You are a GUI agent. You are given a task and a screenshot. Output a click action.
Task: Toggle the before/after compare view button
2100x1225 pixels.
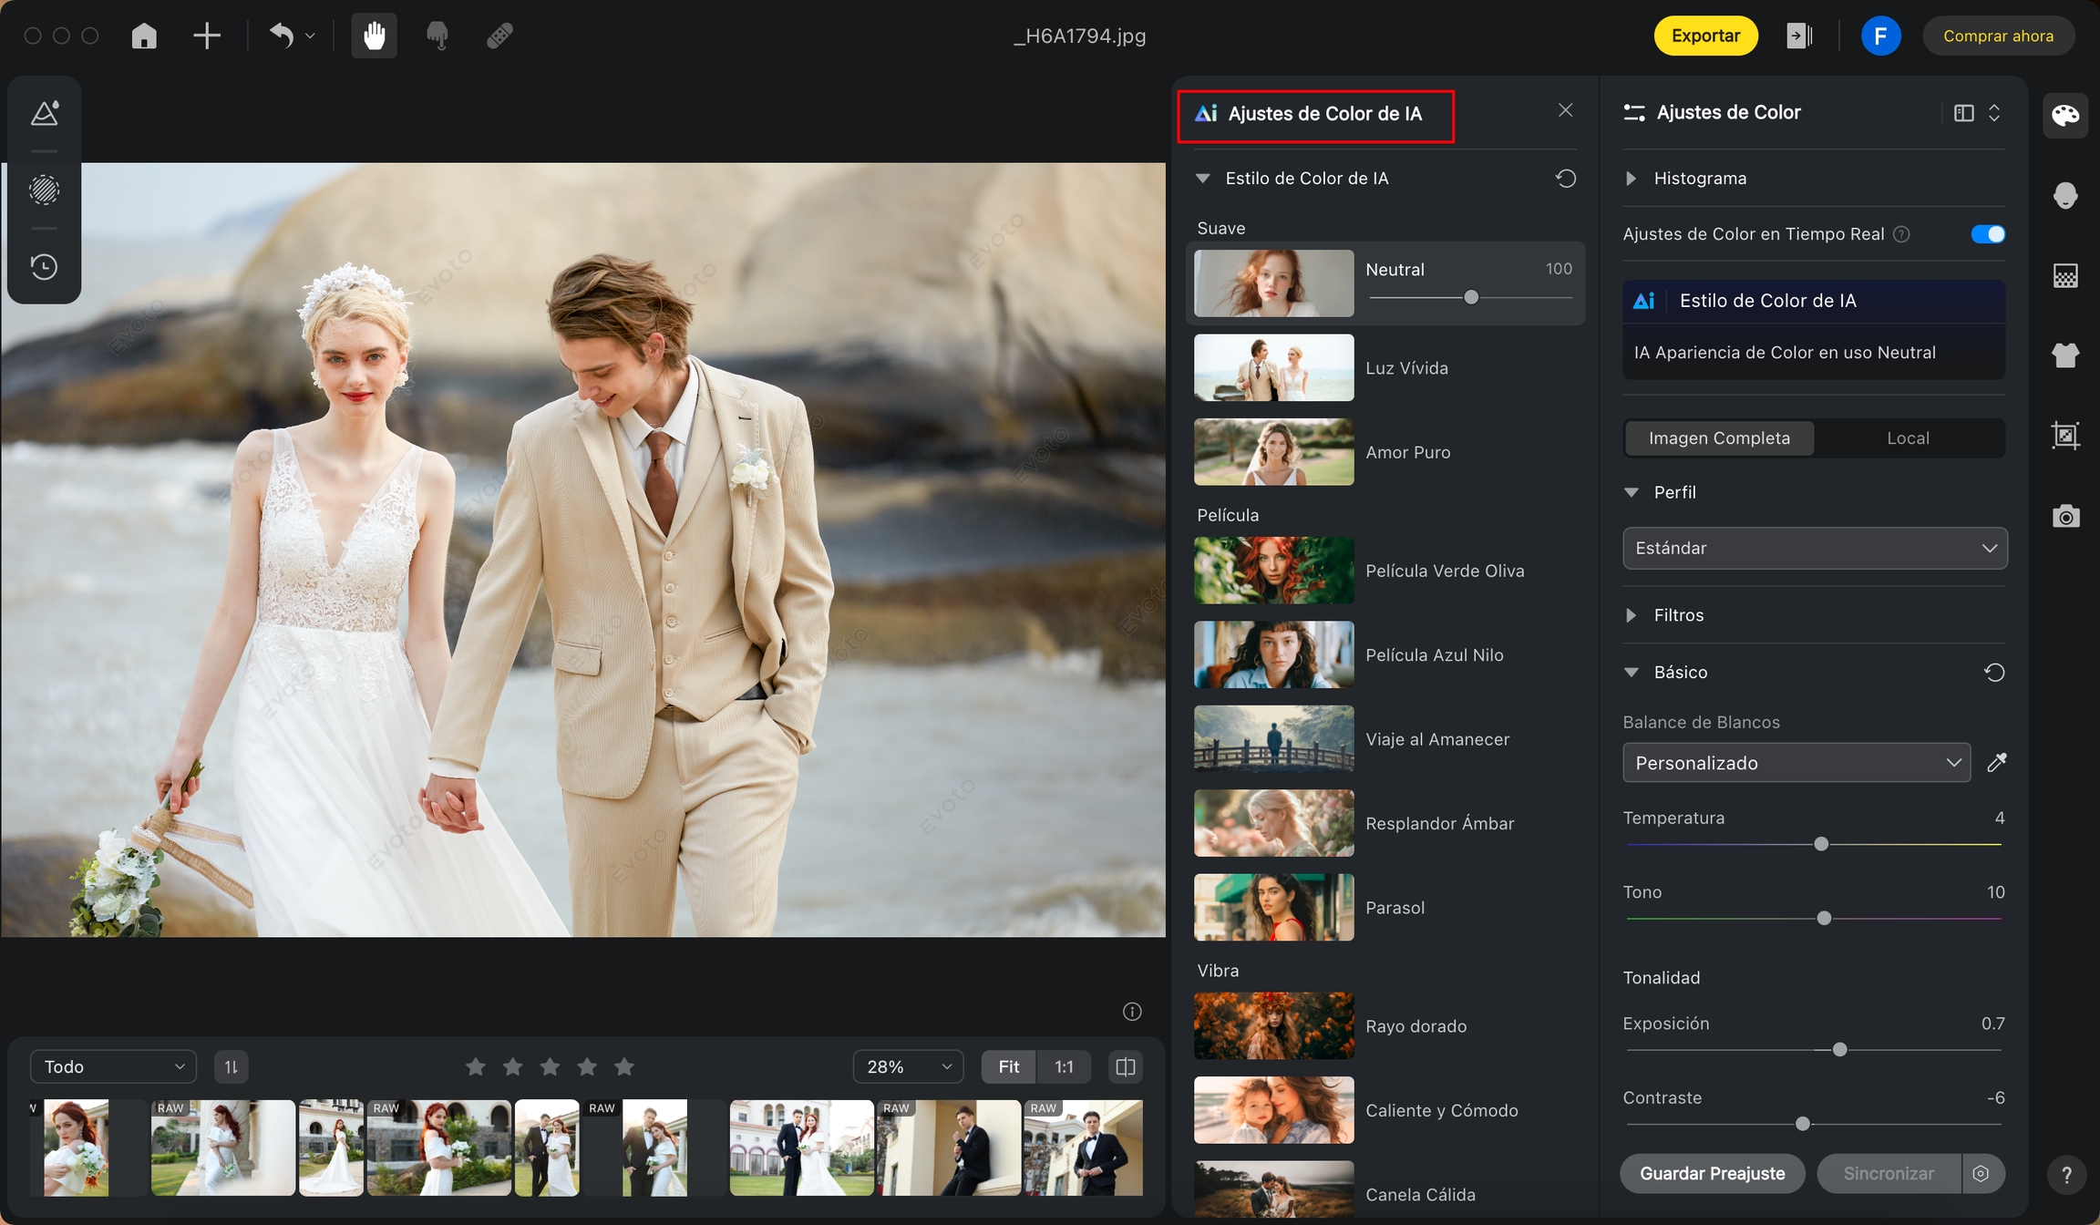(x=1126, y=1066)
